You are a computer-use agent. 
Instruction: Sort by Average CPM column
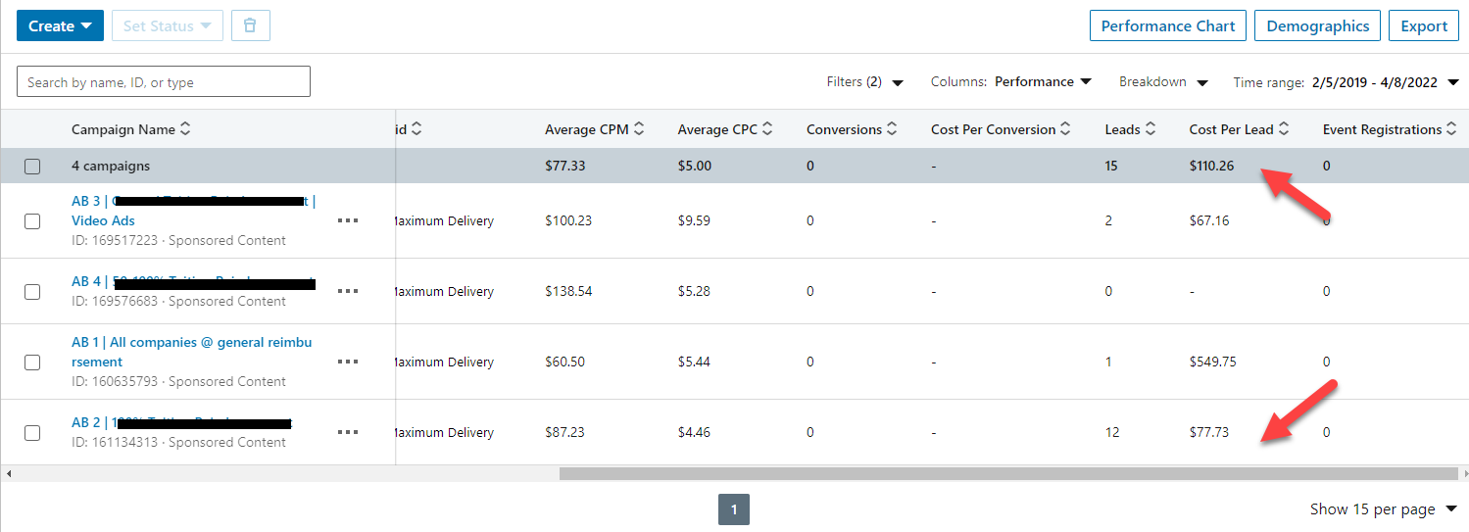(639, 129)
